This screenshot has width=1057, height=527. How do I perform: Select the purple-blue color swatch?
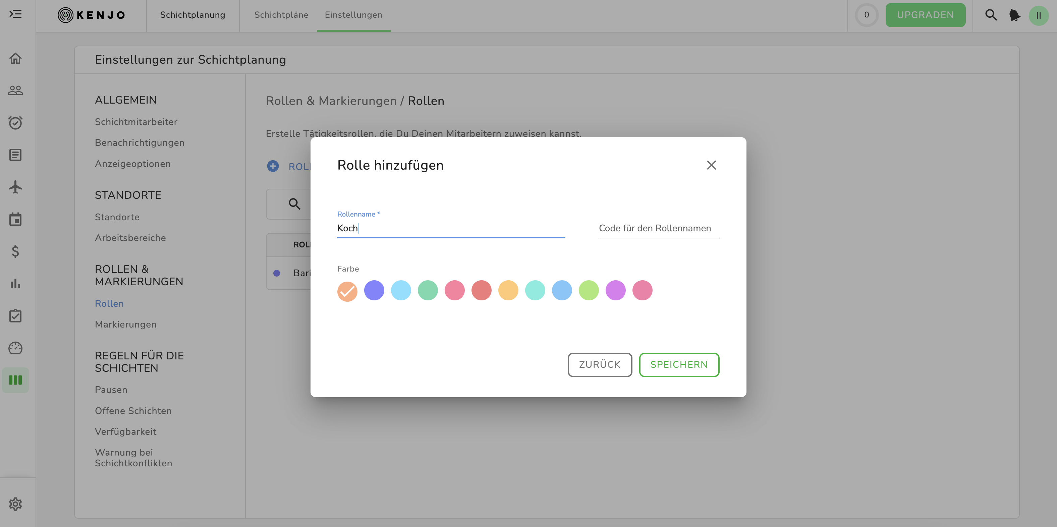pos(374,290)
